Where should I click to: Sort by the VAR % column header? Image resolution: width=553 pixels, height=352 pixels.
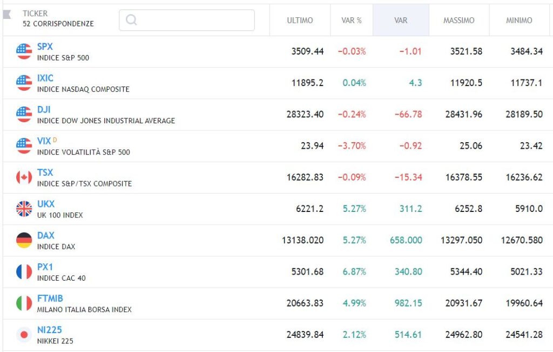click(351, 20)
